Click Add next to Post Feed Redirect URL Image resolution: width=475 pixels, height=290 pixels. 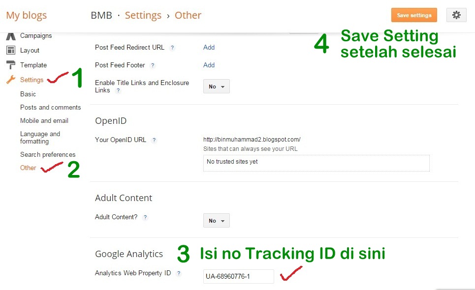(209, 47)
